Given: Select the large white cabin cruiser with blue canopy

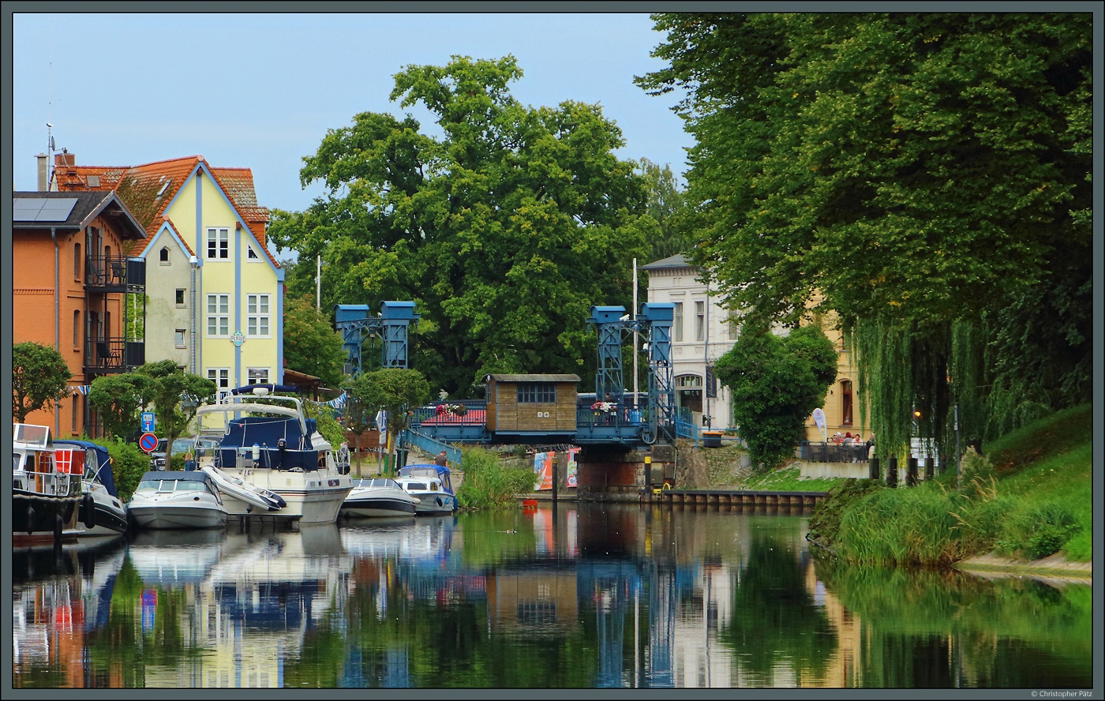Looking at the screenshot, I should tap(272, 458).
